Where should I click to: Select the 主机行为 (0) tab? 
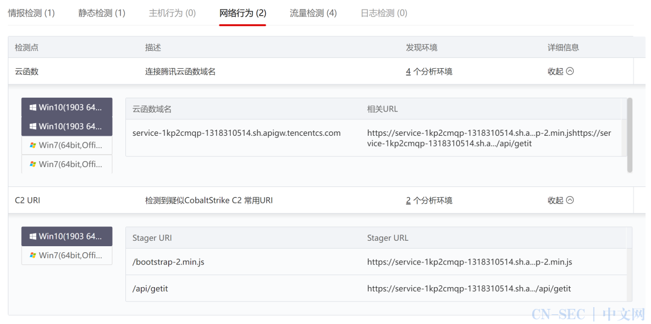click(x=172, y=13)
